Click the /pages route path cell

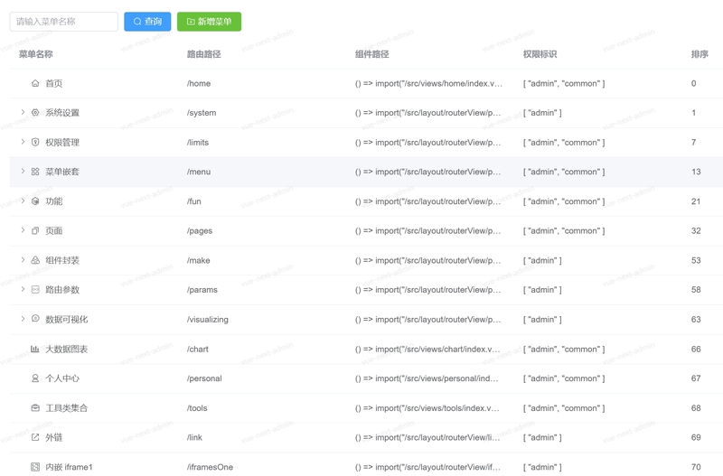(x=200, y=231)
